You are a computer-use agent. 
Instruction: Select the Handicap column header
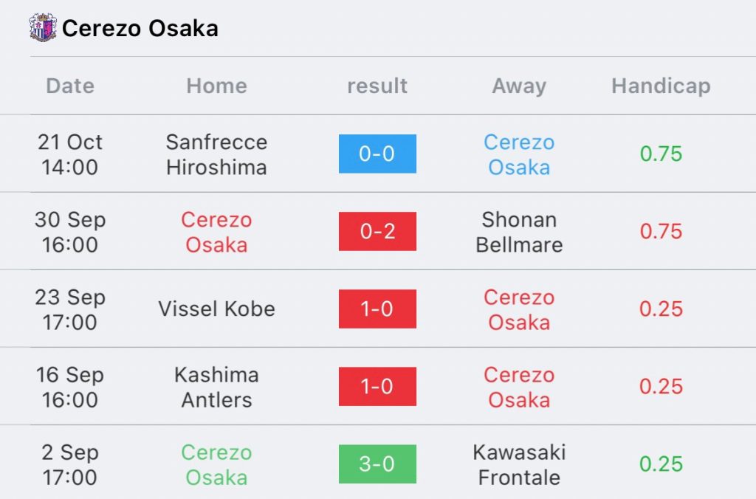pyautogui.click(x=661, y=87)
